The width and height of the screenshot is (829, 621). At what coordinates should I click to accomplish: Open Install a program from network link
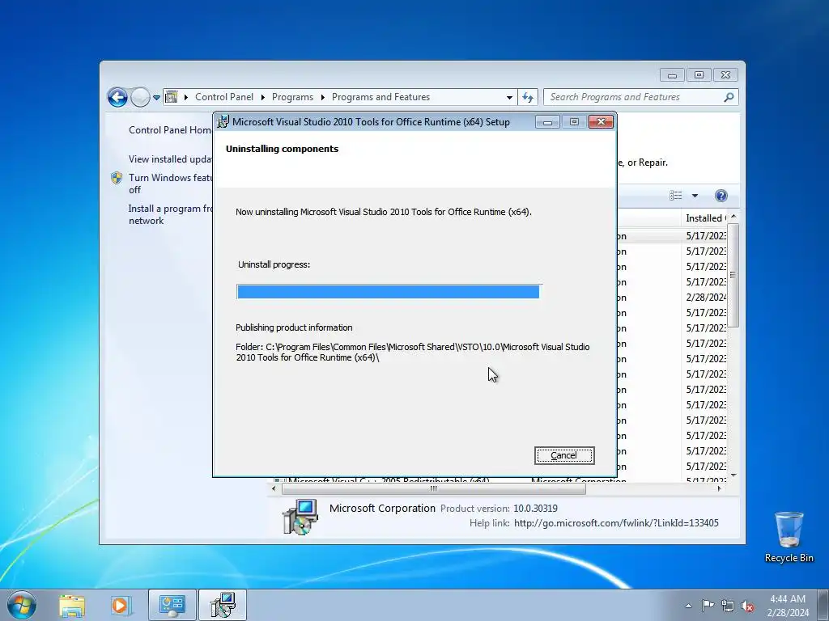170,214
